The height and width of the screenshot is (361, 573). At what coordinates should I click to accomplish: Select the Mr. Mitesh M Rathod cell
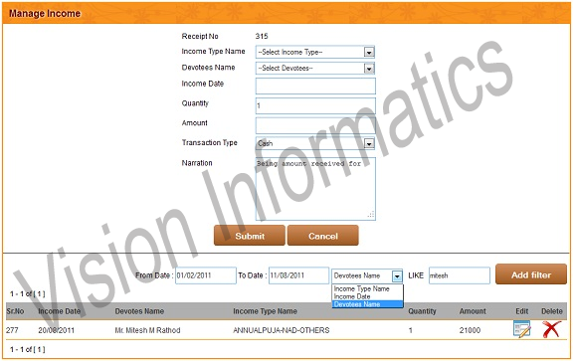147,330
